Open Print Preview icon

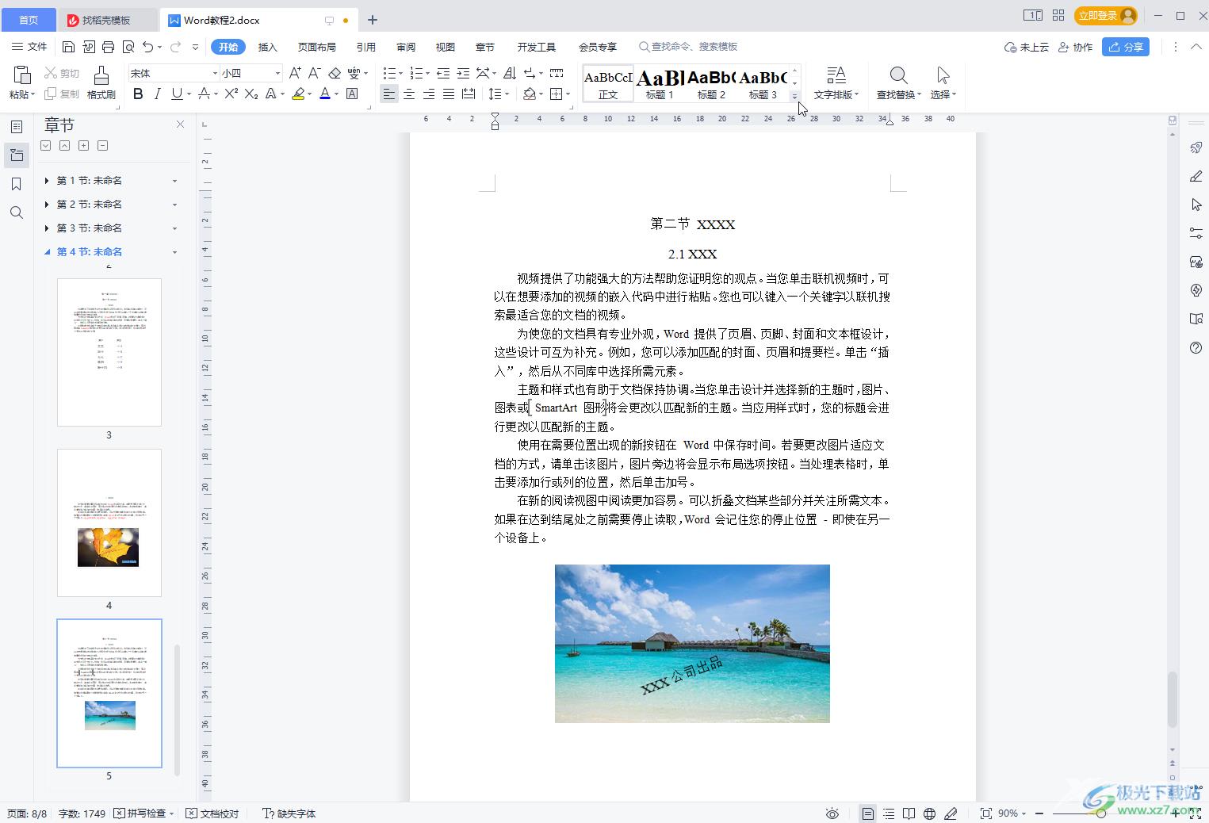pyautogui.click(x=128, y=47)
